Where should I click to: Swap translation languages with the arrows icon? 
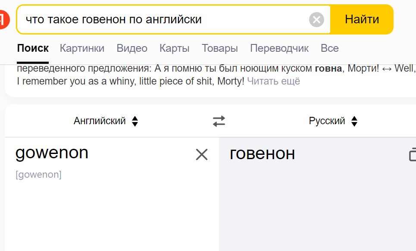tap(219, 121)
